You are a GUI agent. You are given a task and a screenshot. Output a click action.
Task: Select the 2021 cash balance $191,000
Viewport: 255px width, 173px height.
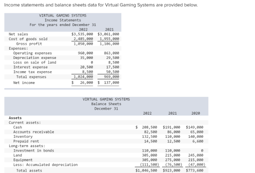(x=171, y=127)
